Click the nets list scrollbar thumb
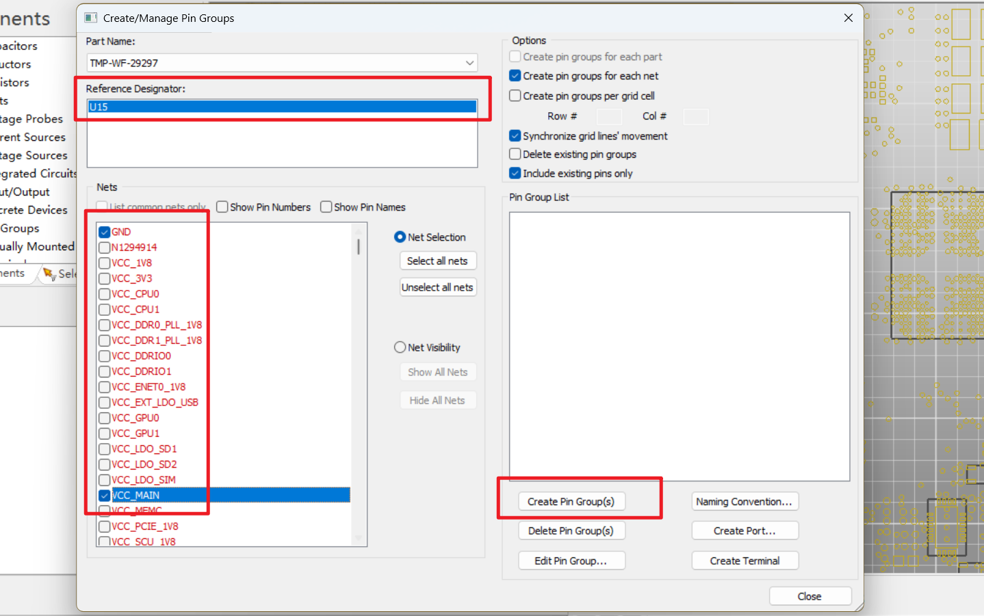 coord(359,245)
